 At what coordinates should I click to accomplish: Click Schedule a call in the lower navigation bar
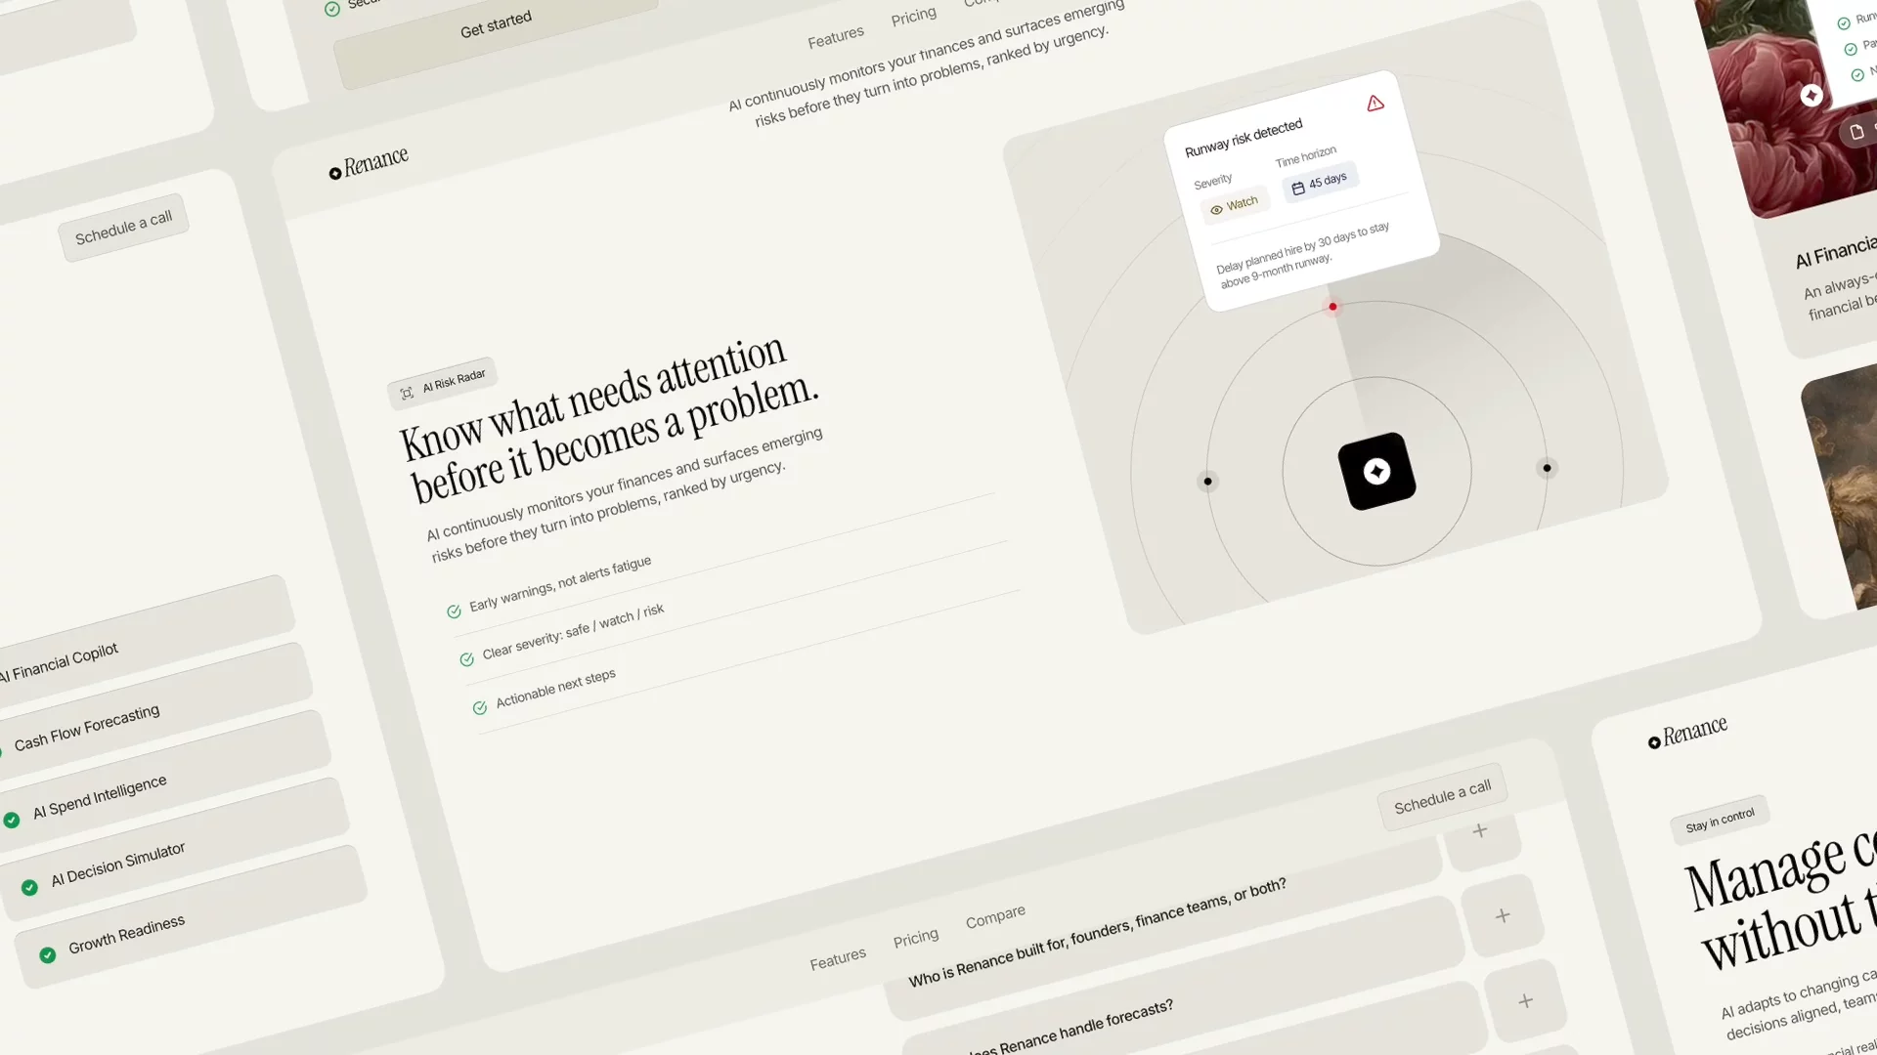click(1442, 796)
